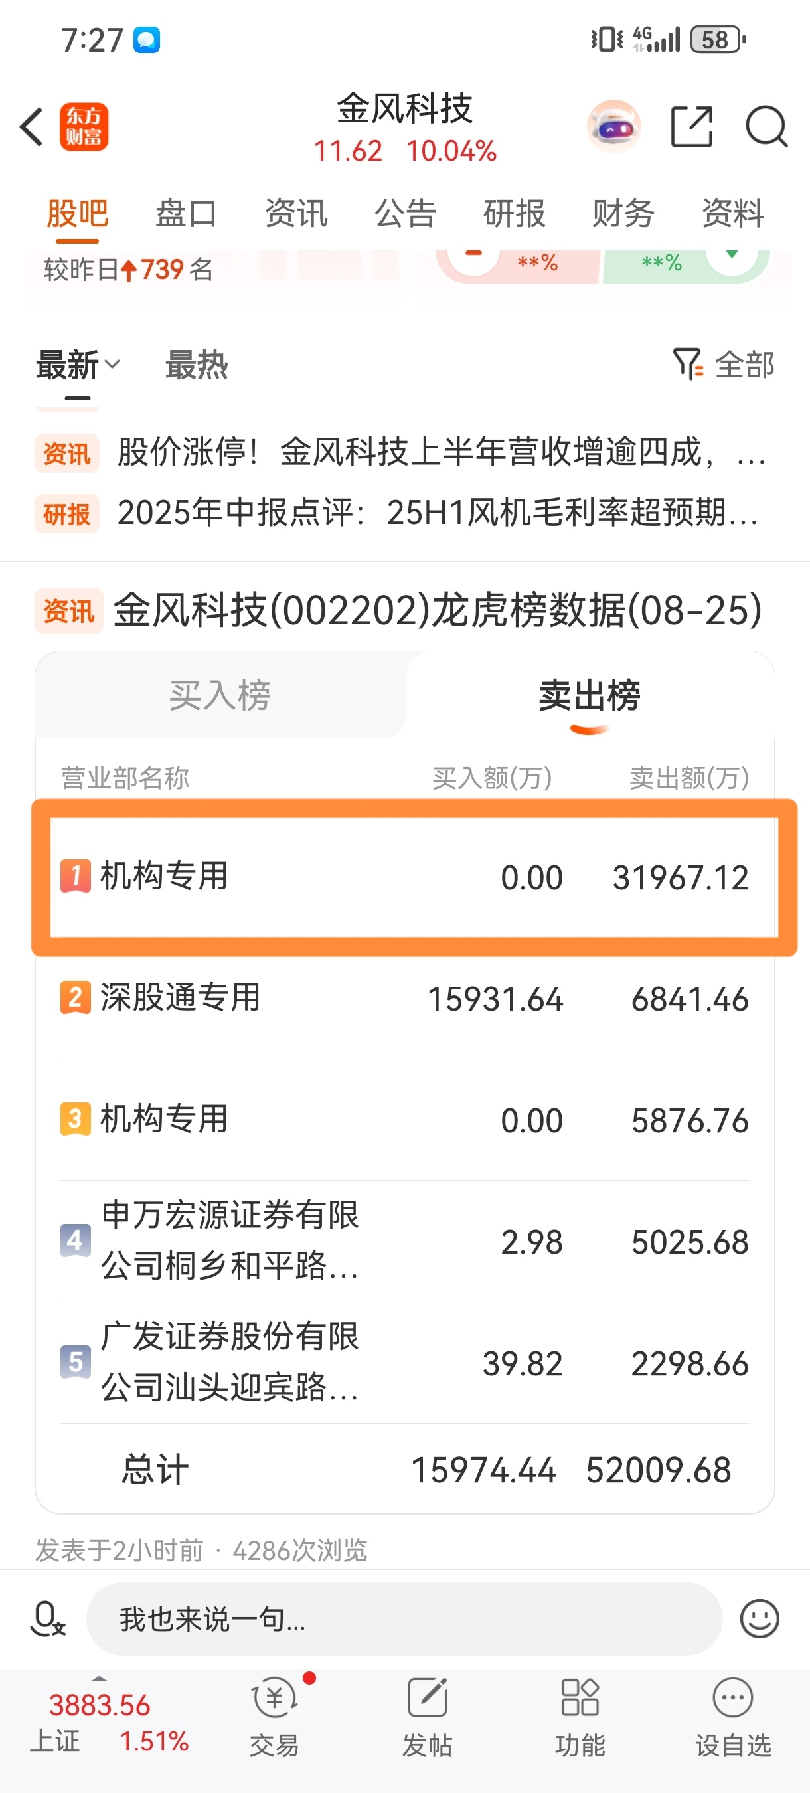The image size is (810, 1793).
Task: Expand the 最新 sort dropdown
Action: [78, 365]
